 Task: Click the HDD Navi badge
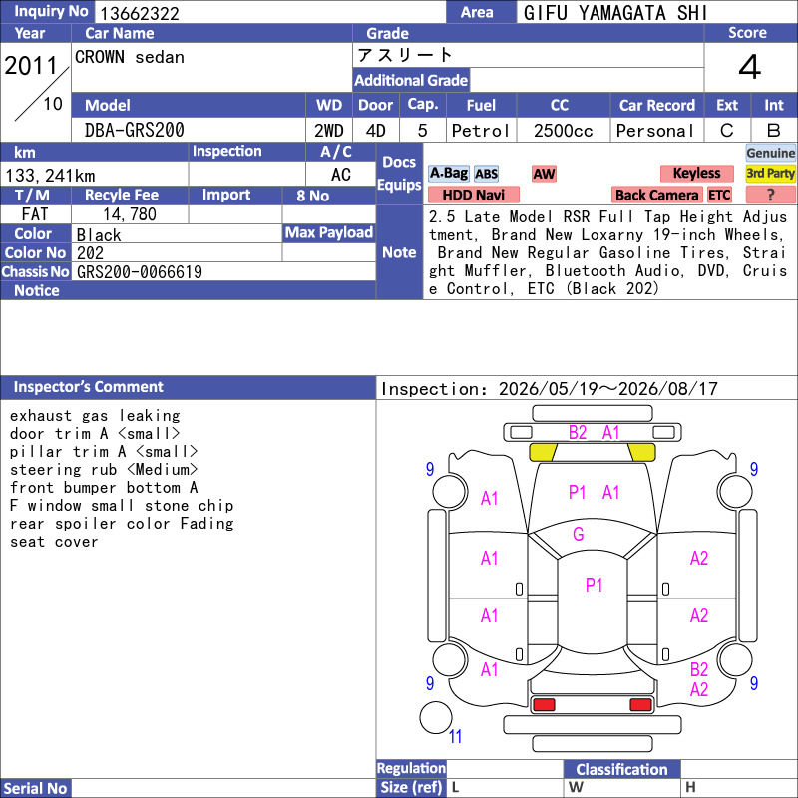473,195
